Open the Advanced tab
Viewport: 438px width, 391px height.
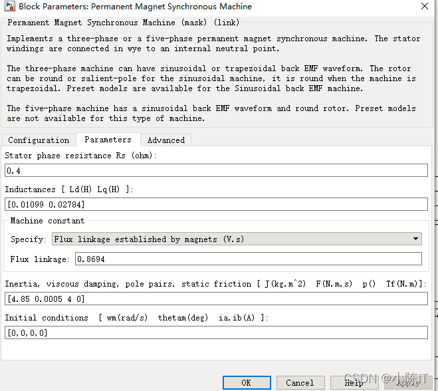[166, 140]
